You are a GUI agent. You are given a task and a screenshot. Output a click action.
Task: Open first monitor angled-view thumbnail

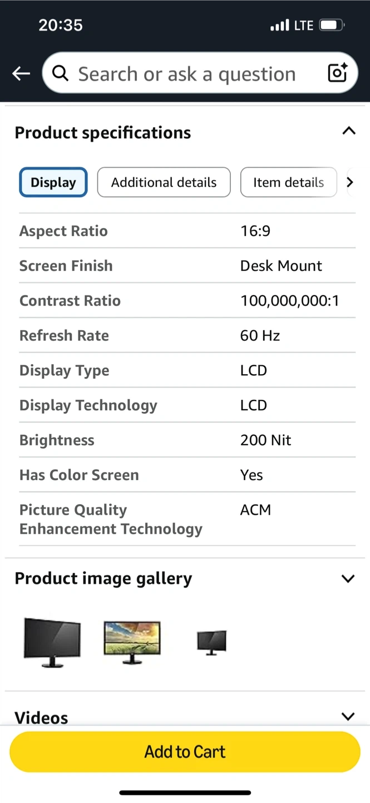(x=52, y=642)
